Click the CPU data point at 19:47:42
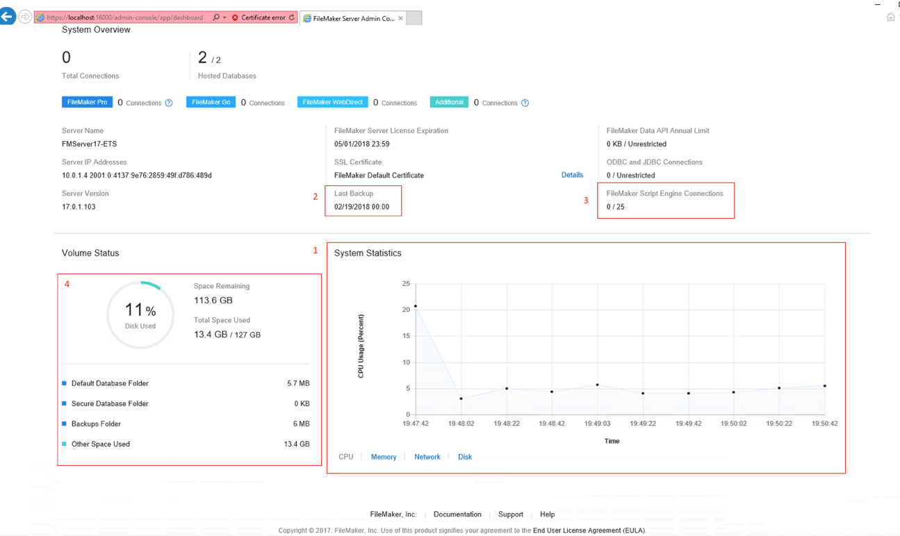 (416, 306)
